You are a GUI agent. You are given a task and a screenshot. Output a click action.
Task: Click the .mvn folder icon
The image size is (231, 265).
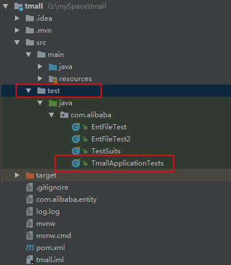(x=30, y=30)
